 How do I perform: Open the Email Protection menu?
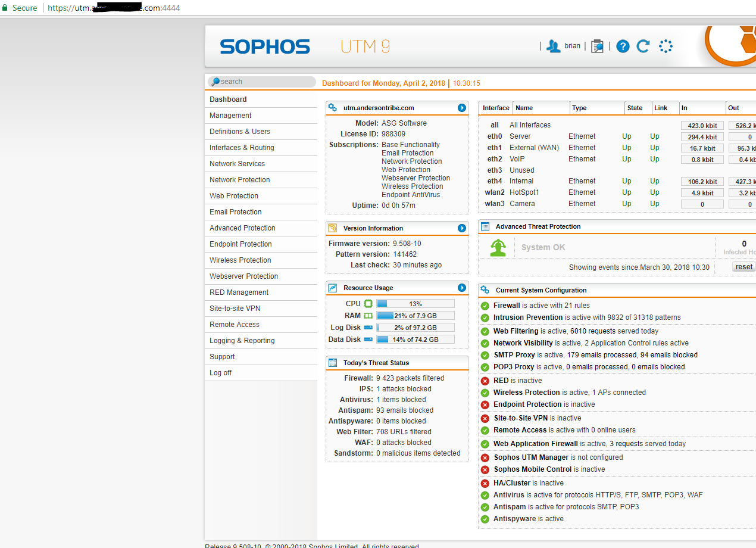pos(261,212)
